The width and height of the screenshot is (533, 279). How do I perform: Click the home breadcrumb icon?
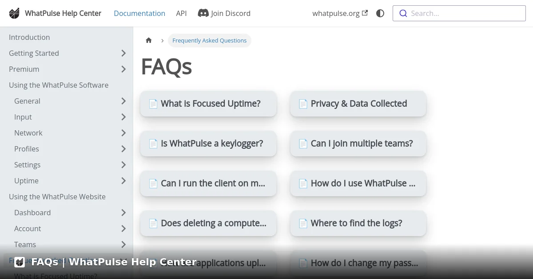149,40
